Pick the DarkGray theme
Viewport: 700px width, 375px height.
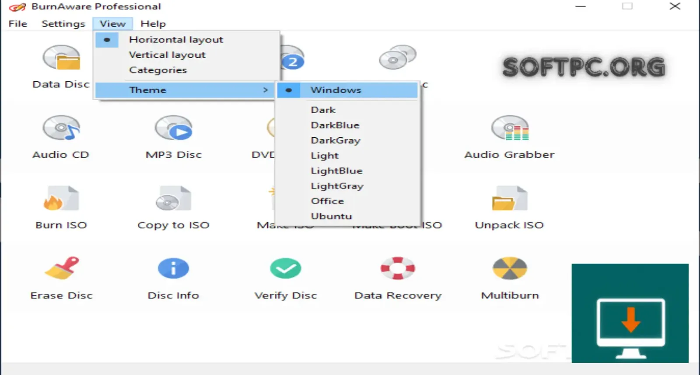pyautogui.click(x=348, y=140)
